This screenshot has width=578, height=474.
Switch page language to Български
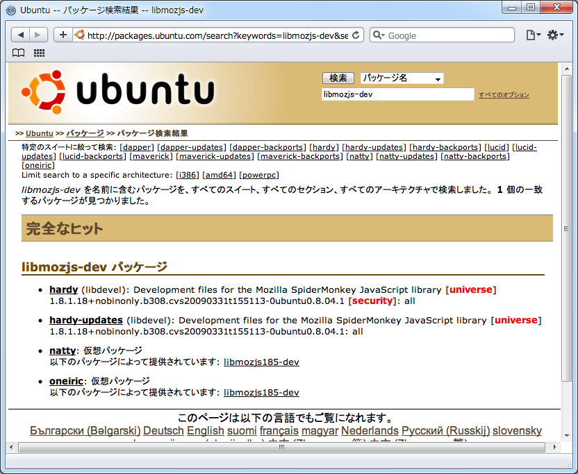(85, 430)
